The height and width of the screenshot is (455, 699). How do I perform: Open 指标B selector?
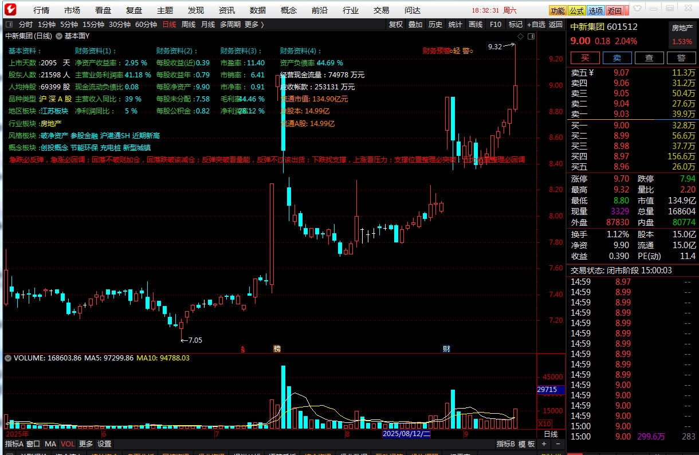pos(506,444)
